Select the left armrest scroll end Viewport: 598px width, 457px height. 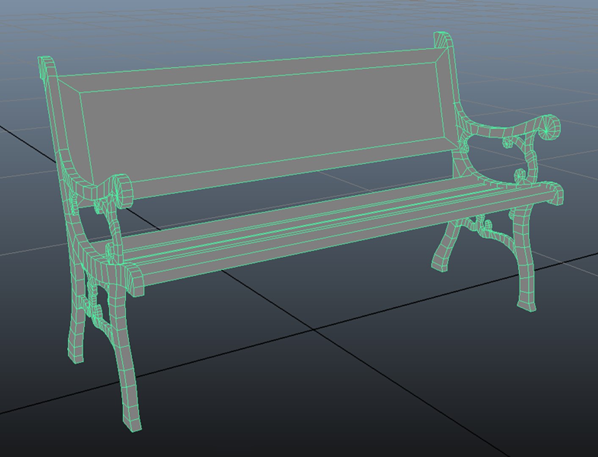tap(123, 191)
